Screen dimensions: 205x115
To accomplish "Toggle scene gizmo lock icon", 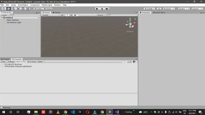I will tap(135, 19).
